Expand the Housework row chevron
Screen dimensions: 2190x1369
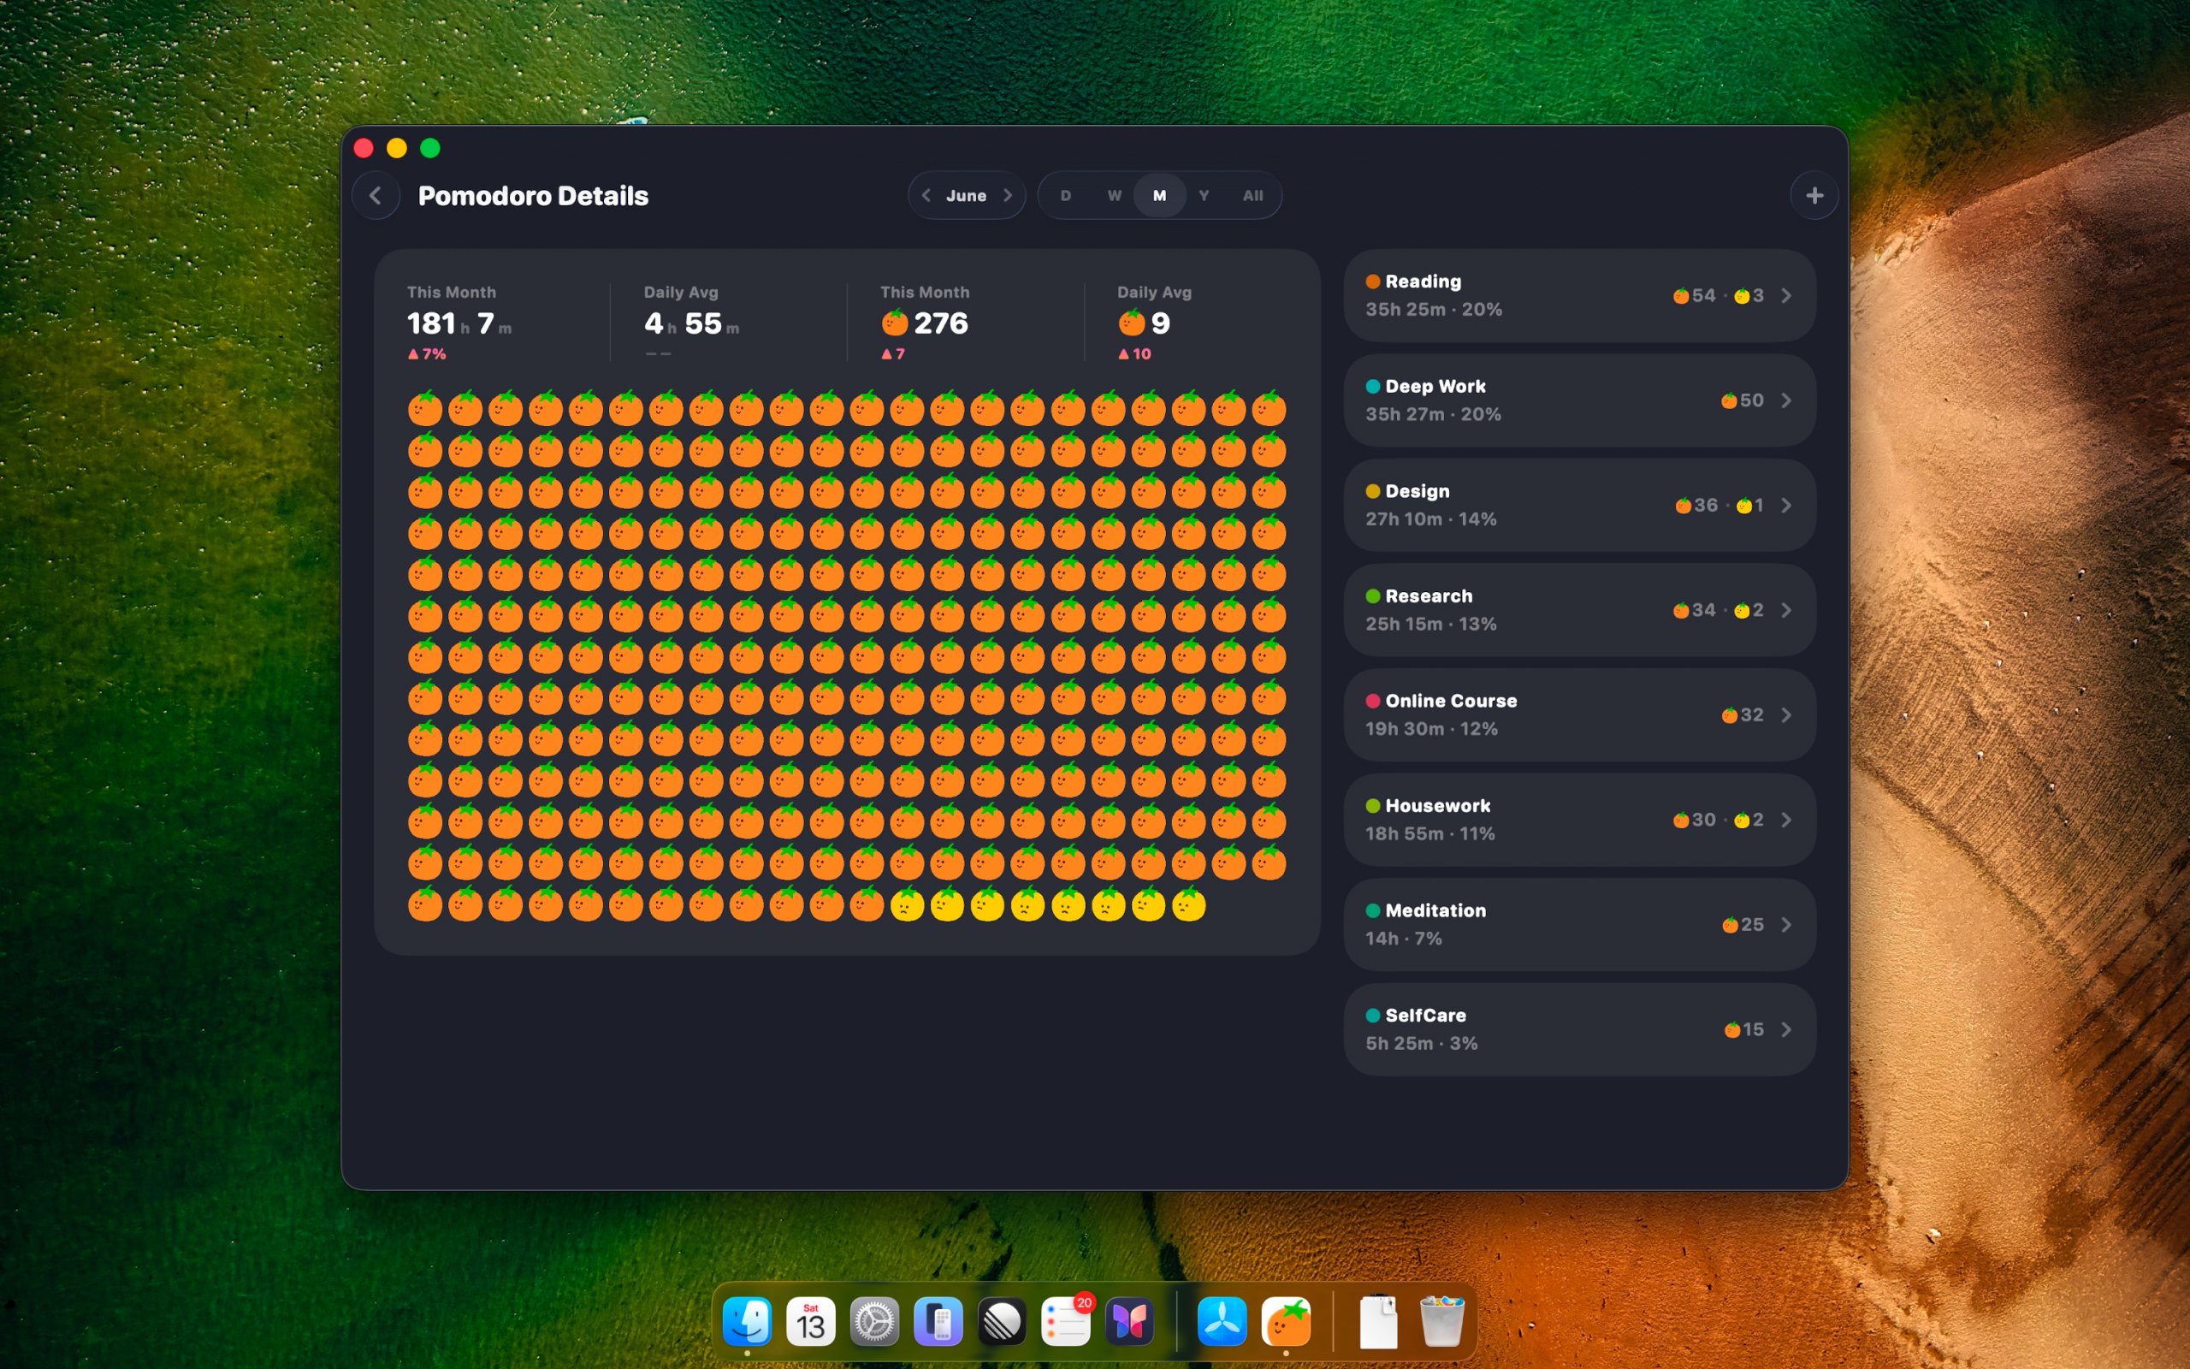[1786, 820]
